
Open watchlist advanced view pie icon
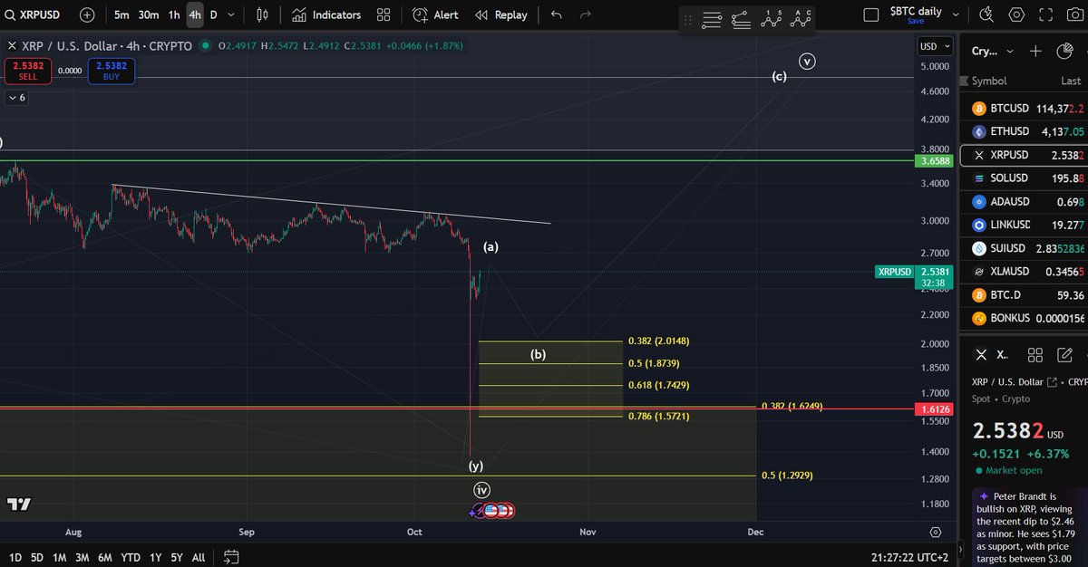coord(1064,51)
